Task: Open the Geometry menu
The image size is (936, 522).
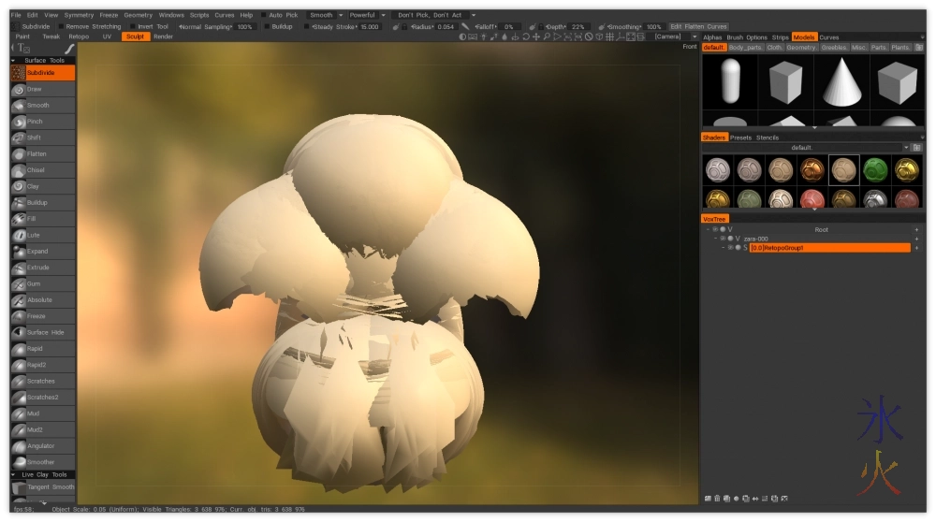Action: (138, 15)
